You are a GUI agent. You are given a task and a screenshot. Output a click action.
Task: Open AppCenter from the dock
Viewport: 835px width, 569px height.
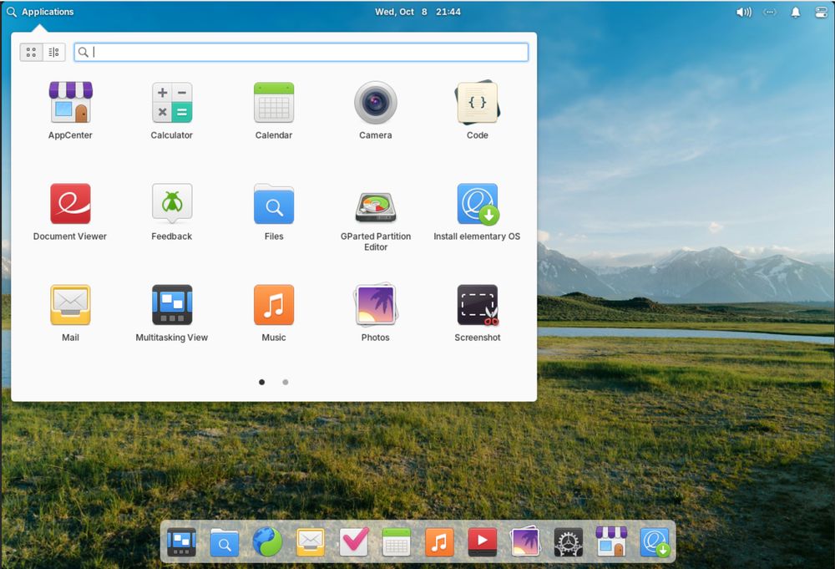[611, 541]
